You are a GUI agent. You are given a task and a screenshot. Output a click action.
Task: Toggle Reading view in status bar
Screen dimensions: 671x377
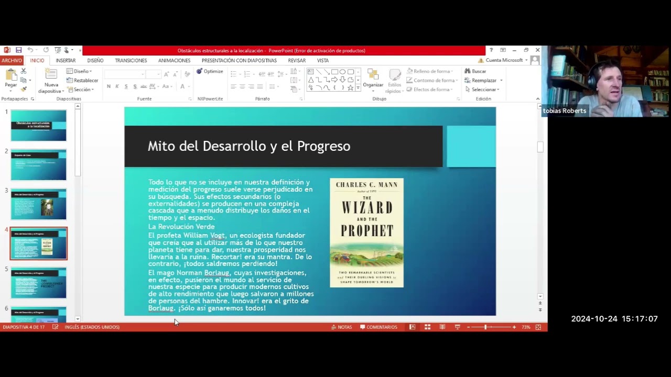coord(442,327)
